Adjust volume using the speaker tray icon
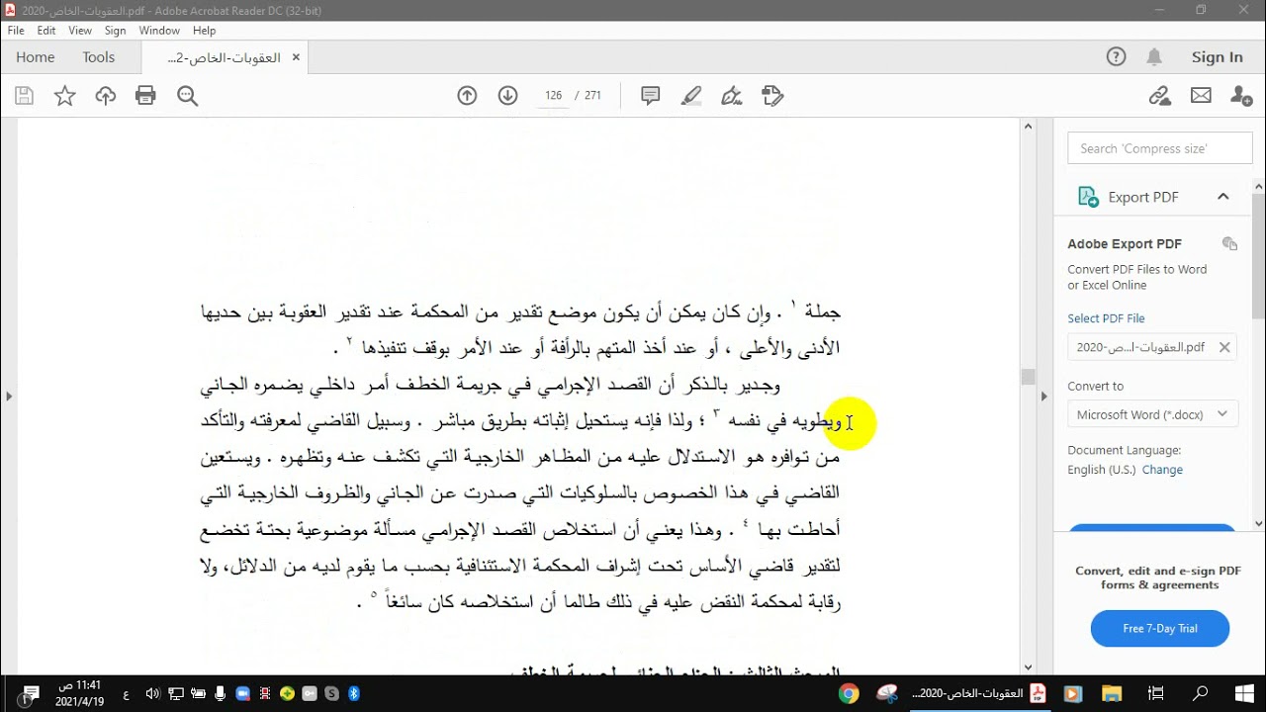Image resolution: width=1266 pixels, height=712 pixels. point(152,694)
